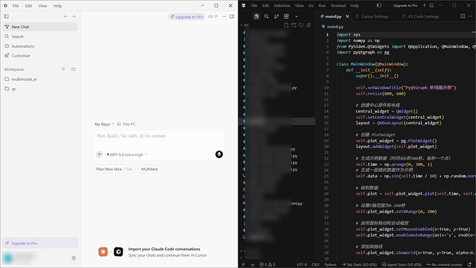476x268 pixels.
Task: Open the Terminal menu in the IDE
Action: coord(338,6)
